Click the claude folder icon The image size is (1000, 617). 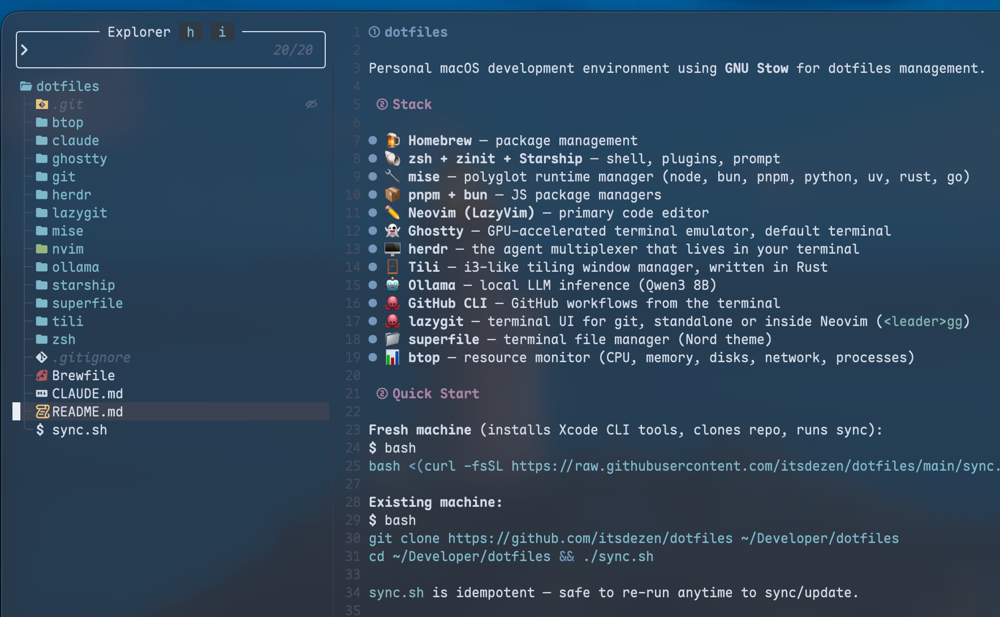42,141
